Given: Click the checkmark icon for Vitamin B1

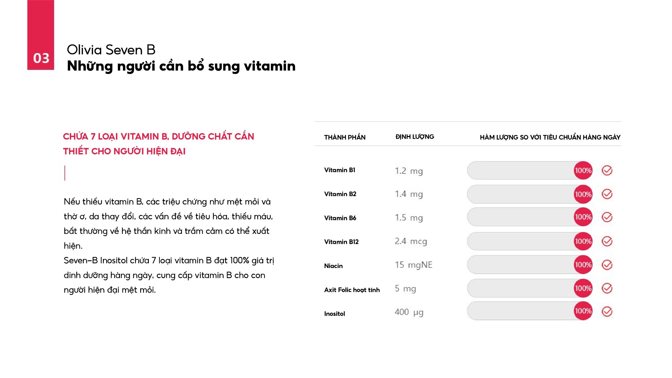Looking at the screenshot, I should (607, 171).
